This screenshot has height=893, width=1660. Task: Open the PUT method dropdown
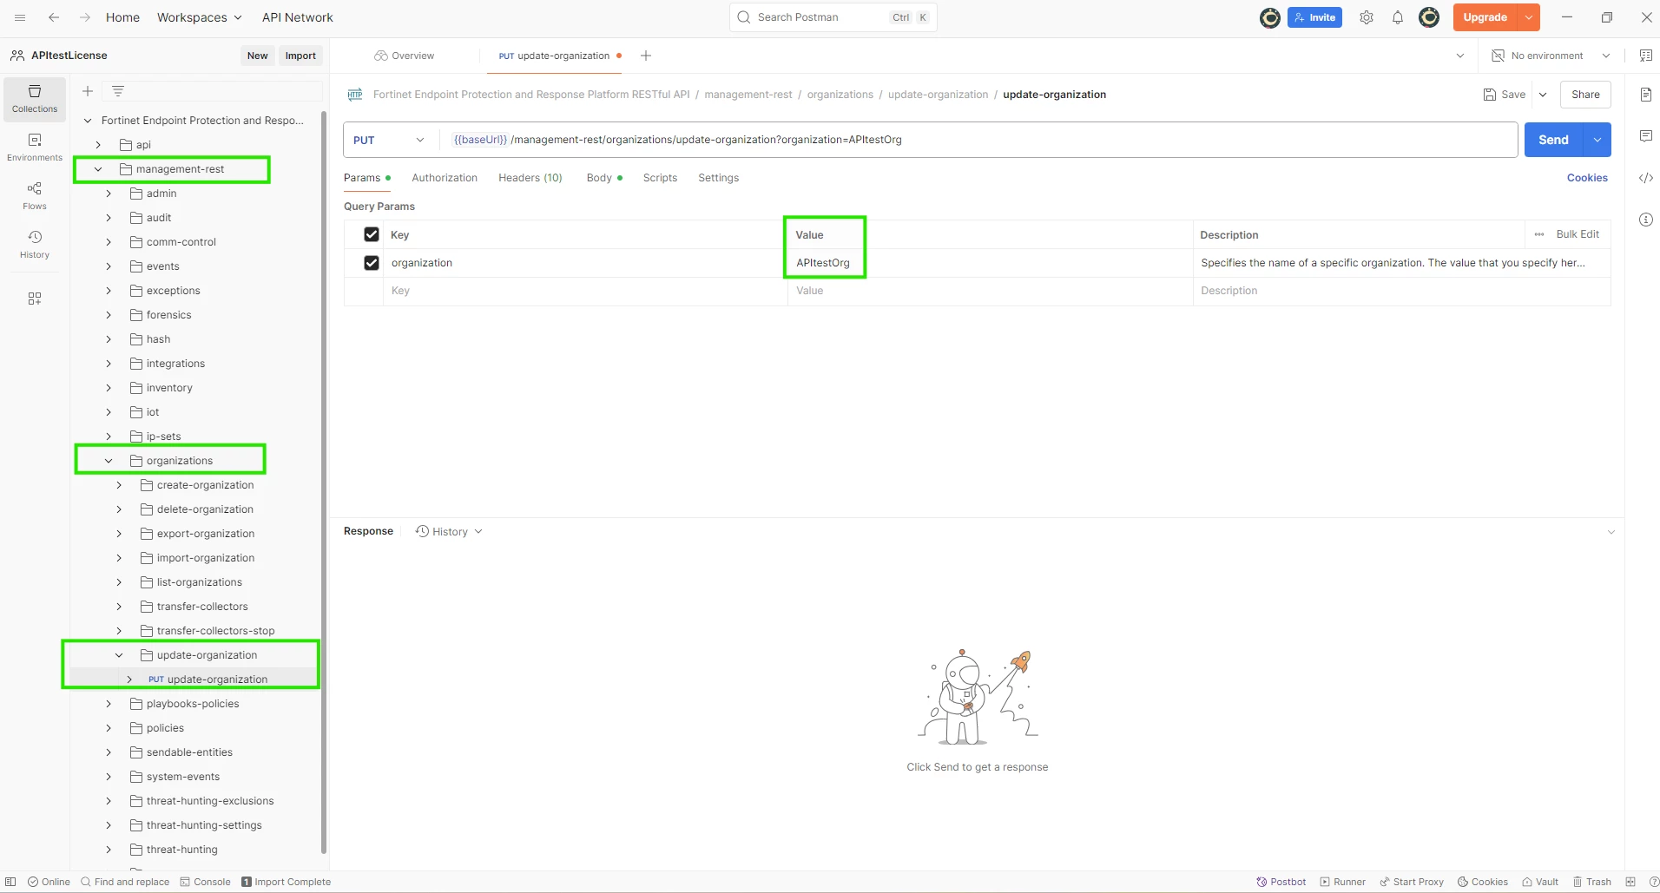pyautogui.click(x=389, y=140)
